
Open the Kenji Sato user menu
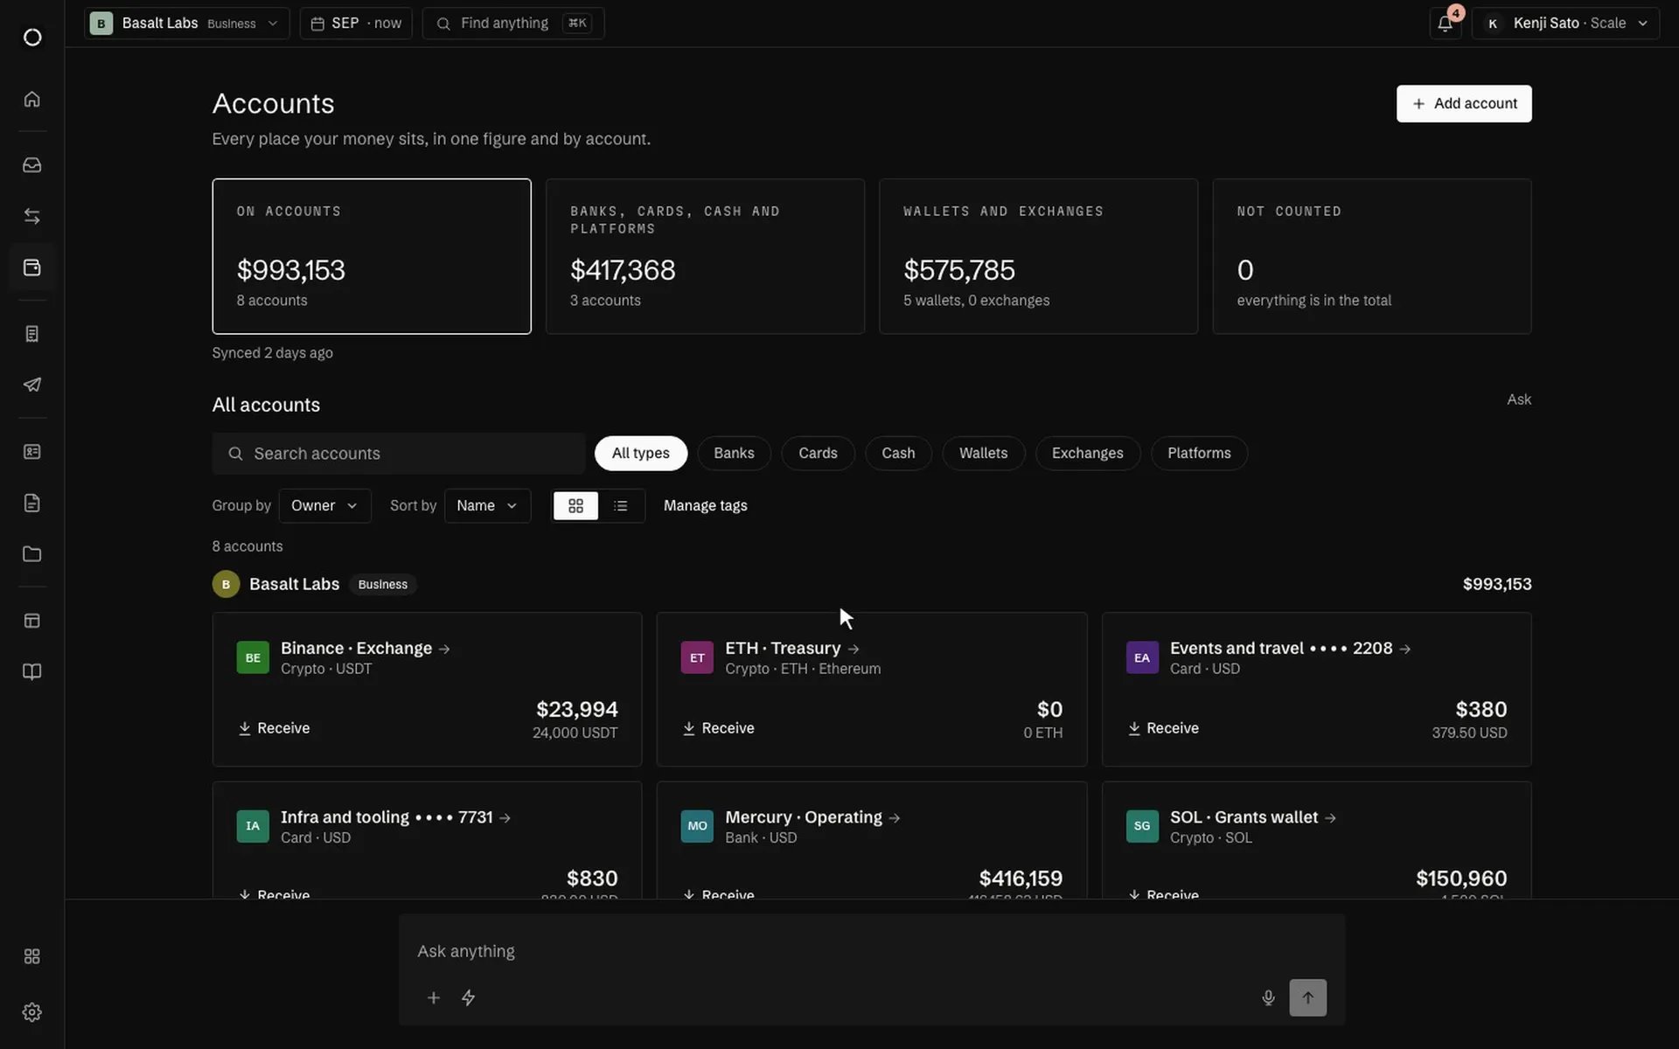tap(1565, 23)
